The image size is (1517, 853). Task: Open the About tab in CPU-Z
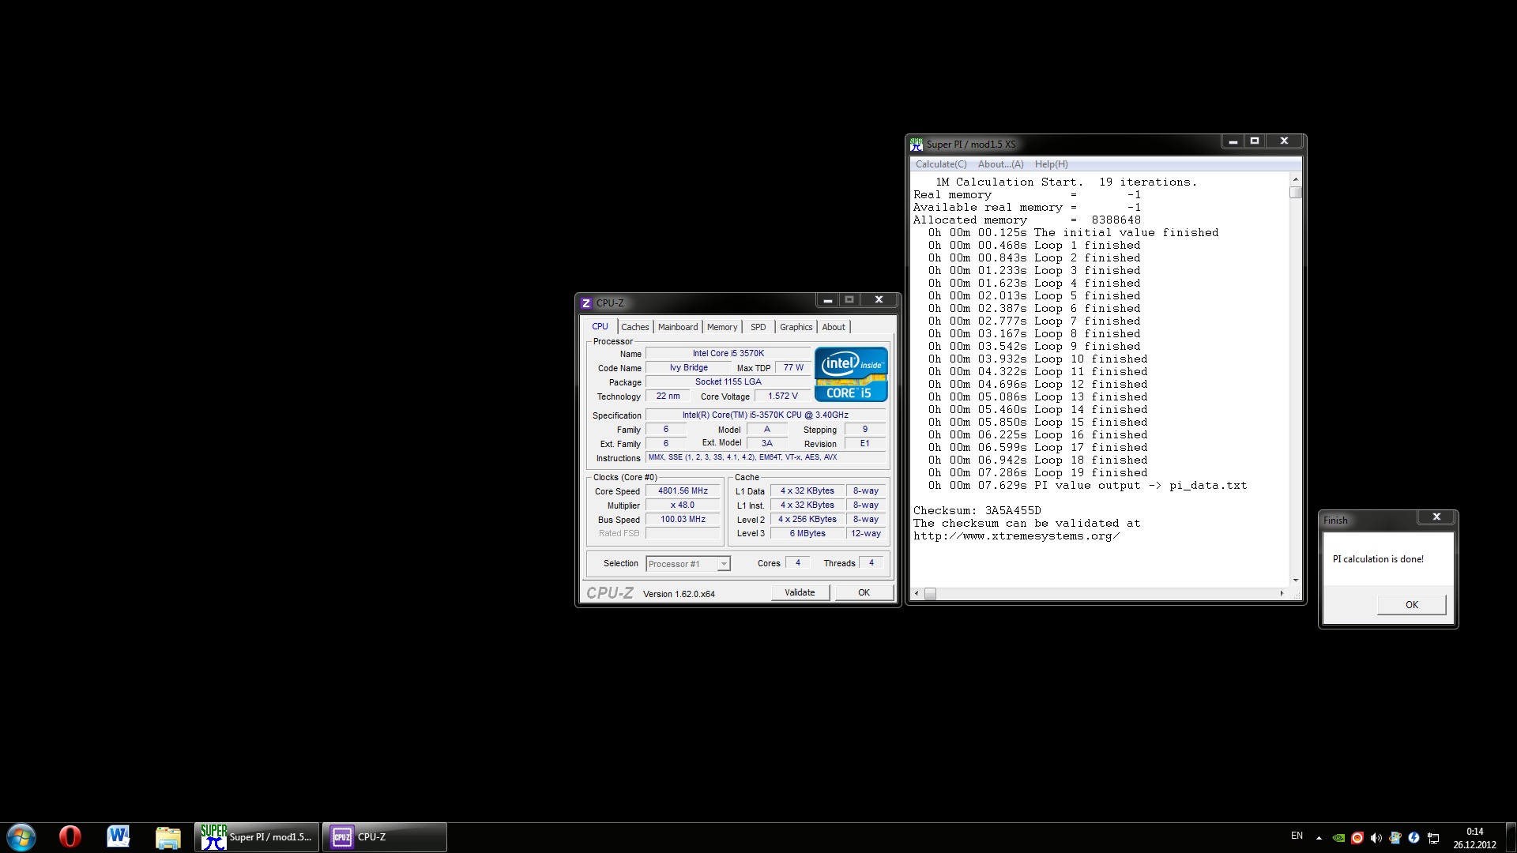point(834,327)
